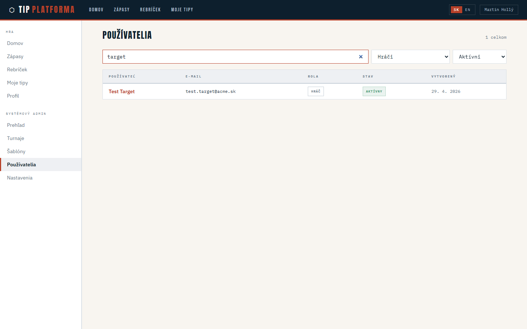Screen dimensions: 527x329
Task: Switch interface language to SK
Action: tap(456, 10)
